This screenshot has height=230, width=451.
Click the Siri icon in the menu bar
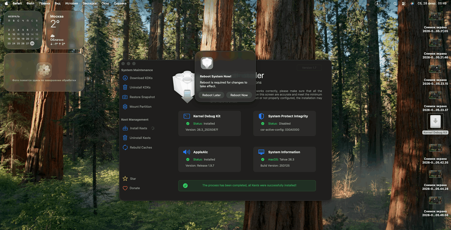412,4
